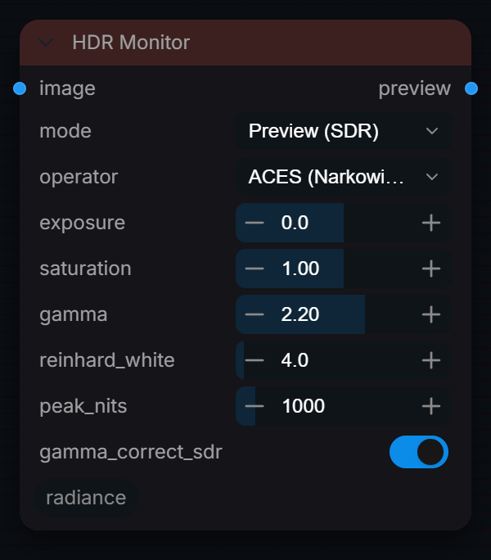
Task: Click the gamma 2.20 value field
Action: point(343,314)
